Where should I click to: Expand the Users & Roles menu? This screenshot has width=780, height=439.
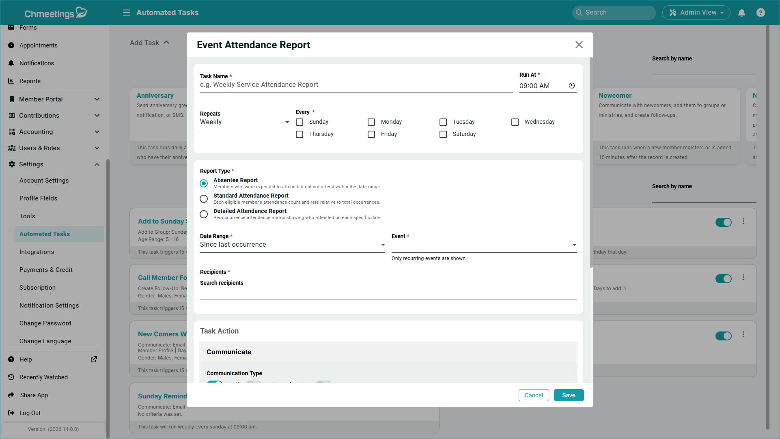[x=97, y=148]
